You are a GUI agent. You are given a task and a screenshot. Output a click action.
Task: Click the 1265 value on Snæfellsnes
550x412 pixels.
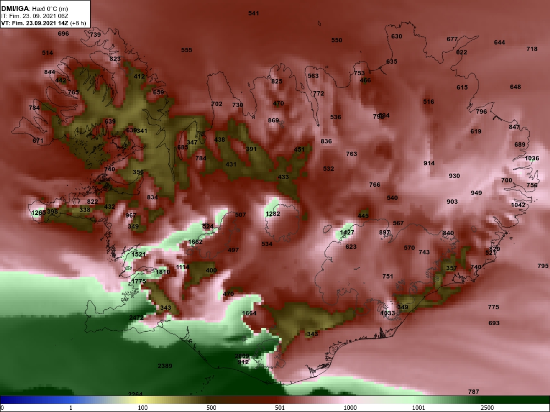[38, 213]
